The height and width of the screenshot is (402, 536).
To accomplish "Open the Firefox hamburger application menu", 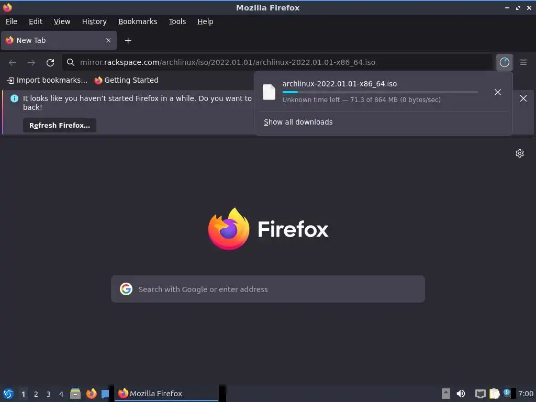I will (x=523, y=62).
